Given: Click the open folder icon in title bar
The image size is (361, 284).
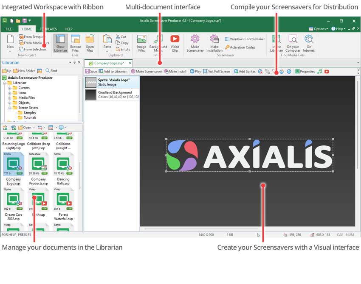Looking at the screenshot, I should [18, 21].
